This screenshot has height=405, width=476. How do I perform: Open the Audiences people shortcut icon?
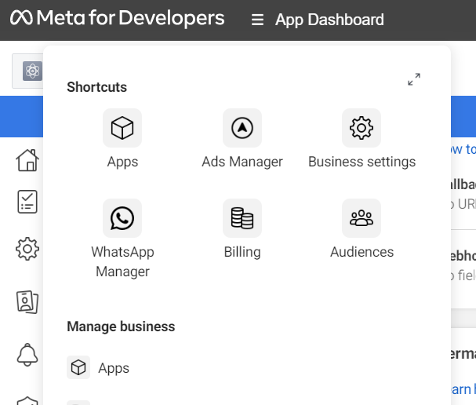pos(362,218)
